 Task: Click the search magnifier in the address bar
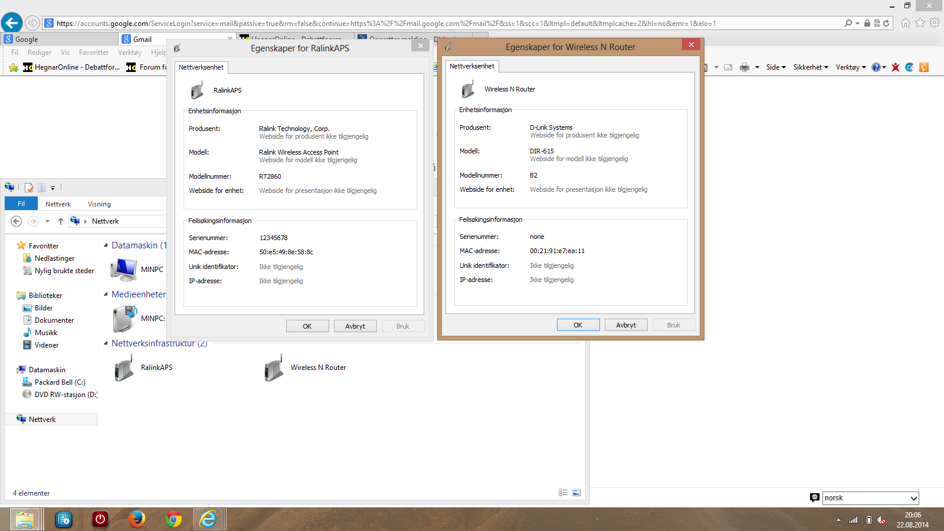coord(848,24)
